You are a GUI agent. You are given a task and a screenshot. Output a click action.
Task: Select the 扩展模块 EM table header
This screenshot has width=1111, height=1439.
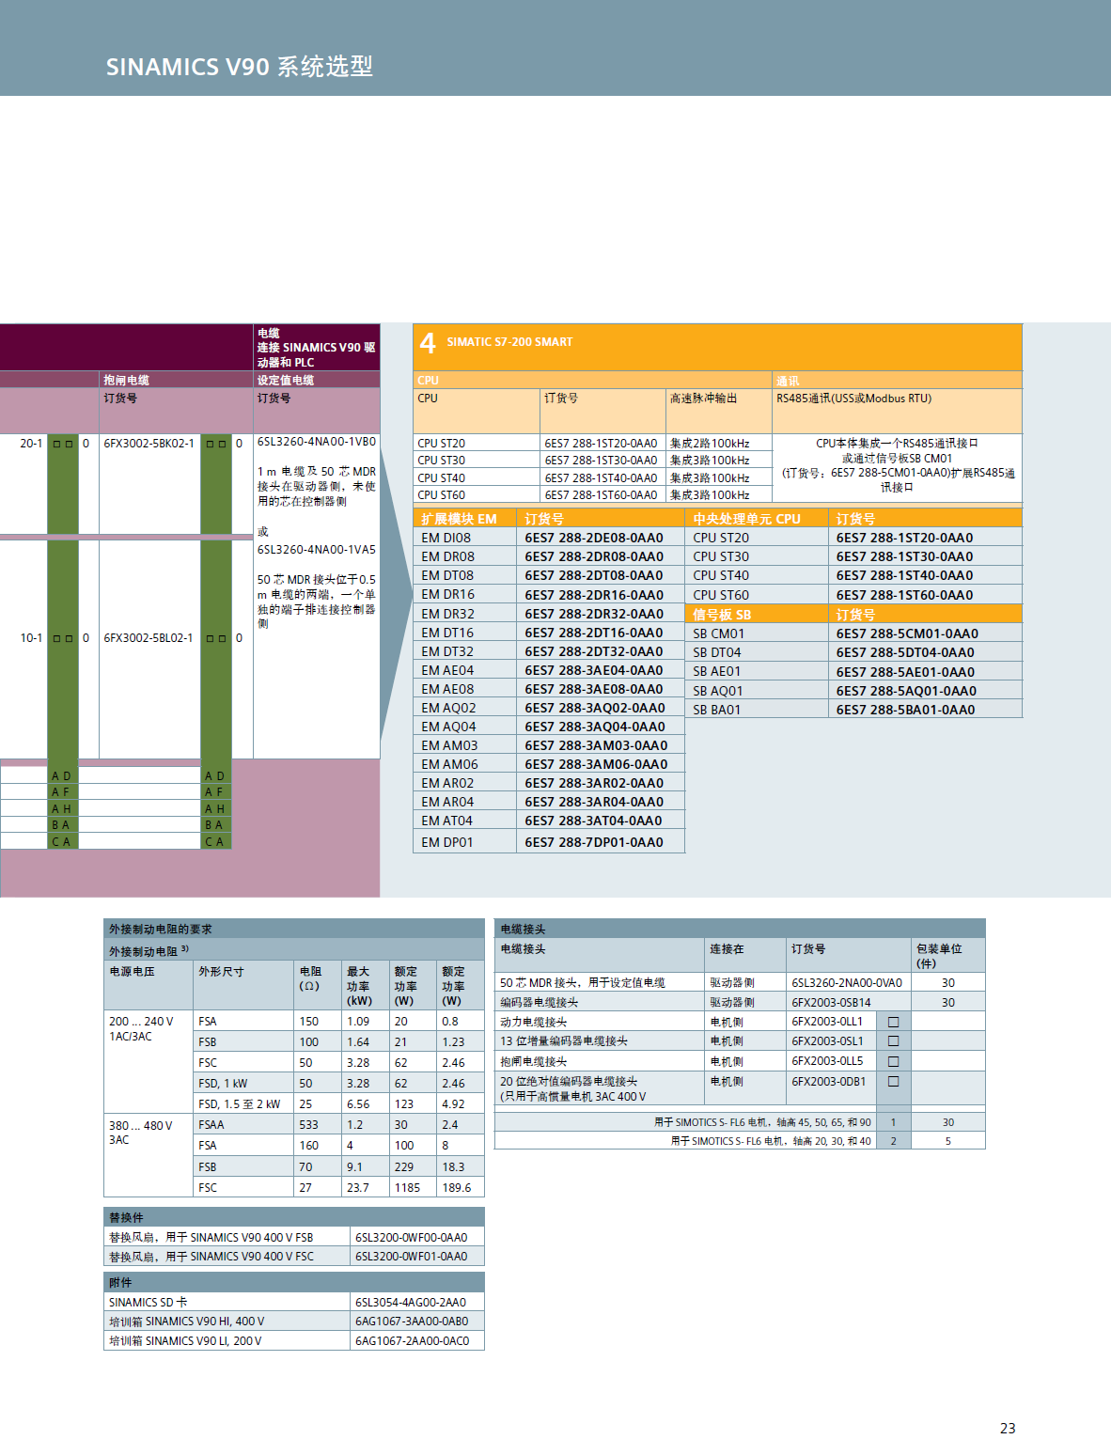click(459, 519)
